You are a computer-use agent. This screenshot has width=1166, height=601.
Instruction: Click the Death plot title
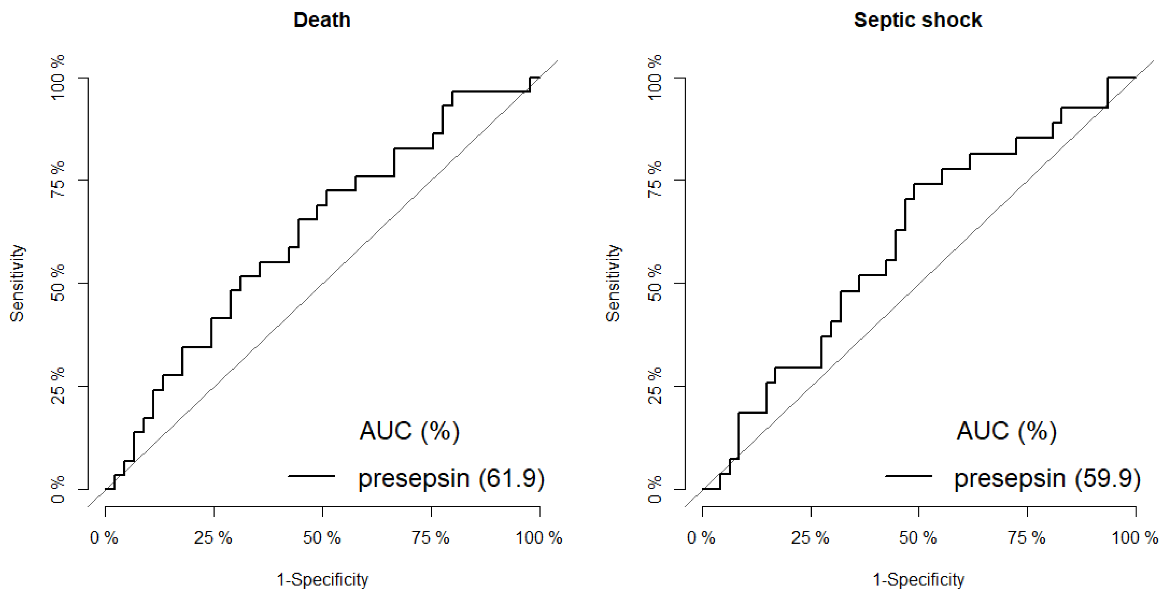322,20
